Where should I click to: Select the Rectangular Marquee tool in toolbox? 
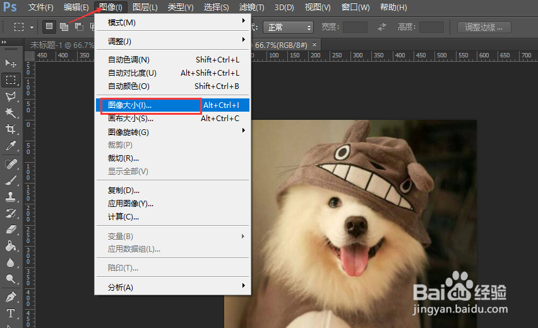11,80
